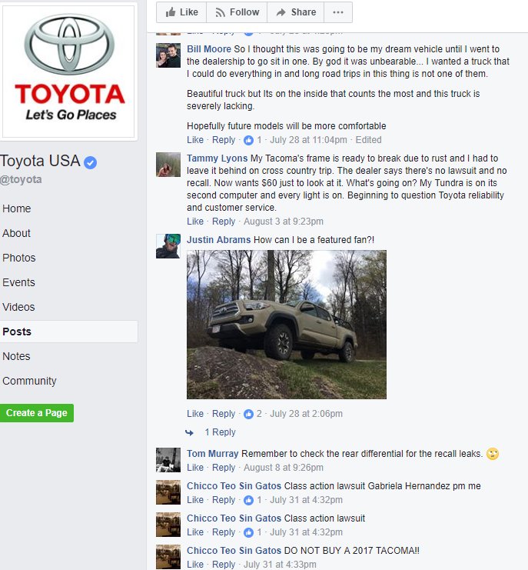The image size is (528, 570).
Task: Open Tammy Lyons' profile avatar
Action: 168,165
